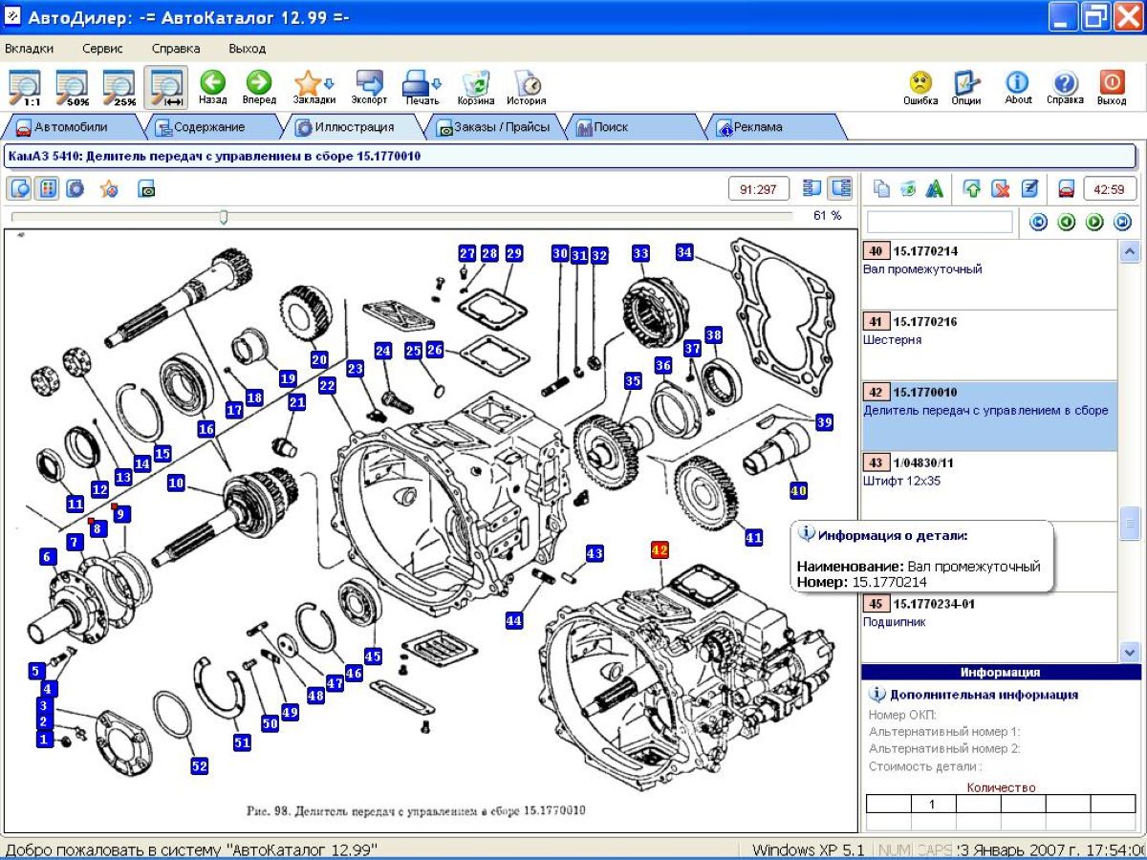Toggle the first illustration view-mode icon
Viewport: 1147px width, 860px height.
click(x=19, y=188)
